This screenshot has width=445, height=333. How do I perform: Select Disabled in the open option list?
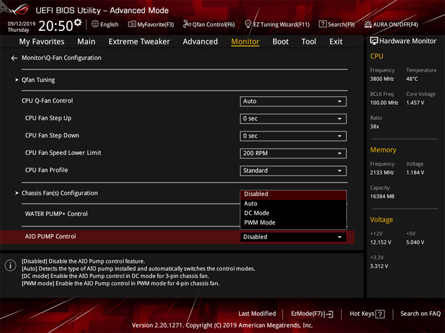tap(293, 194)
